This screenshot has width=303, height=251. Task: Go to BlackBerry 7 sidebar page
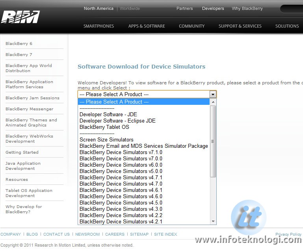pyautogui.click(x=19, y=55)
